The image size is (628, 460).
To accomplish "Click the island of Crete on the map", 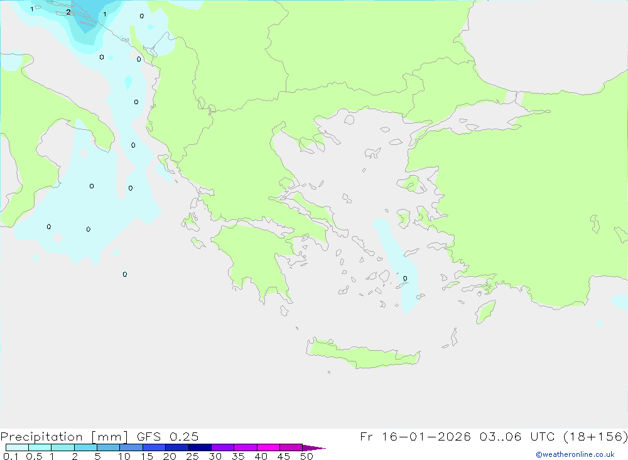I will pyautogui.click(x=362, y=355).
